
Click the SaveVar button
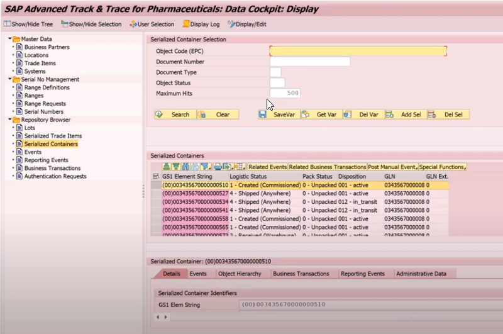click(x=279, y=114)
